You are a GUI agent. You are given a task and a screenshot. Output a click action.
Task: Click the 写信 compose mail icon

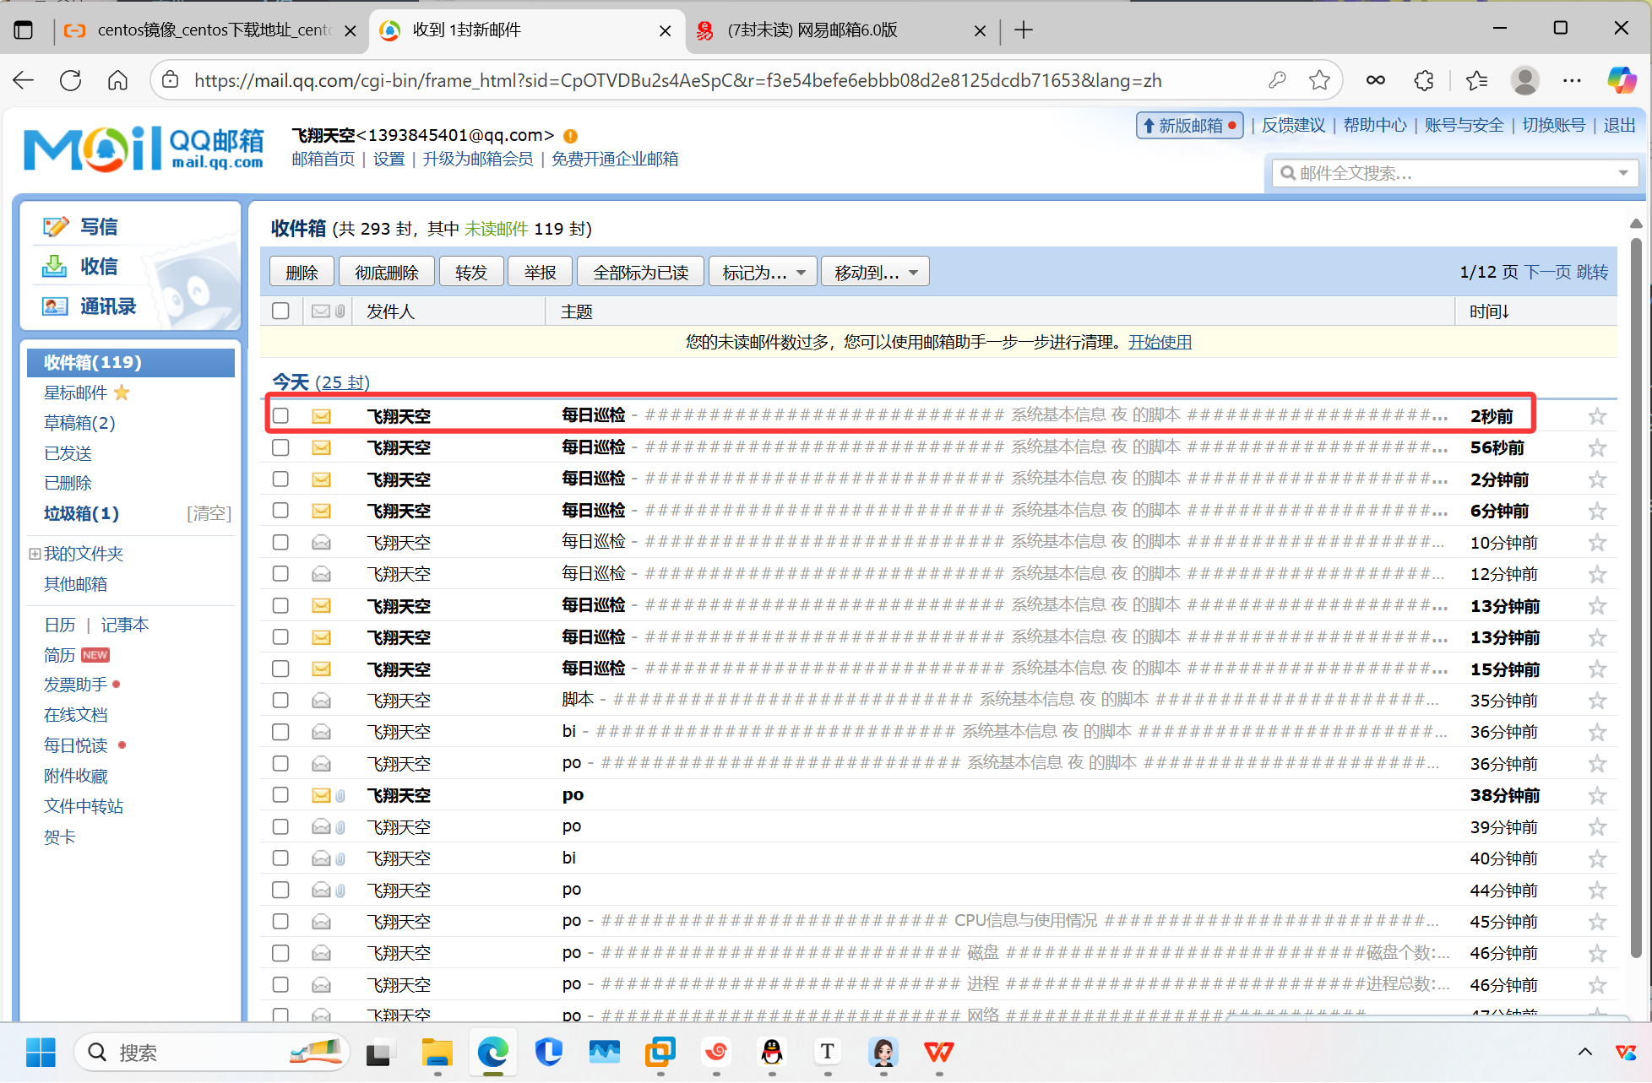pos(56,226)
